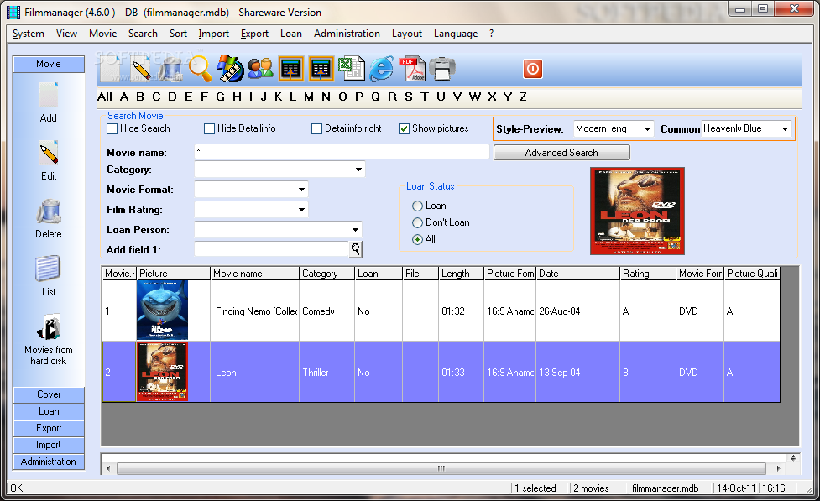Image resolution: width=820 pixels, height=501 pixels.
Task: Click the Finding Nemo picture thumbnail
Action: click(162, 311)
